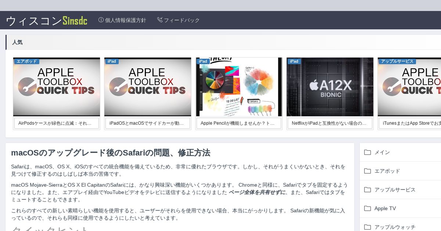Viewport: 441px width, 231px height.
Task: Click the iPad tag on the サイドカー card
Action: tap(112, 61)
